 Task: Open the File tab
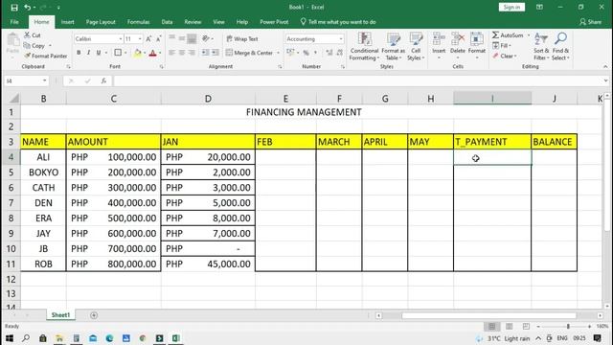pyautogui.click(x=14, y=22)
